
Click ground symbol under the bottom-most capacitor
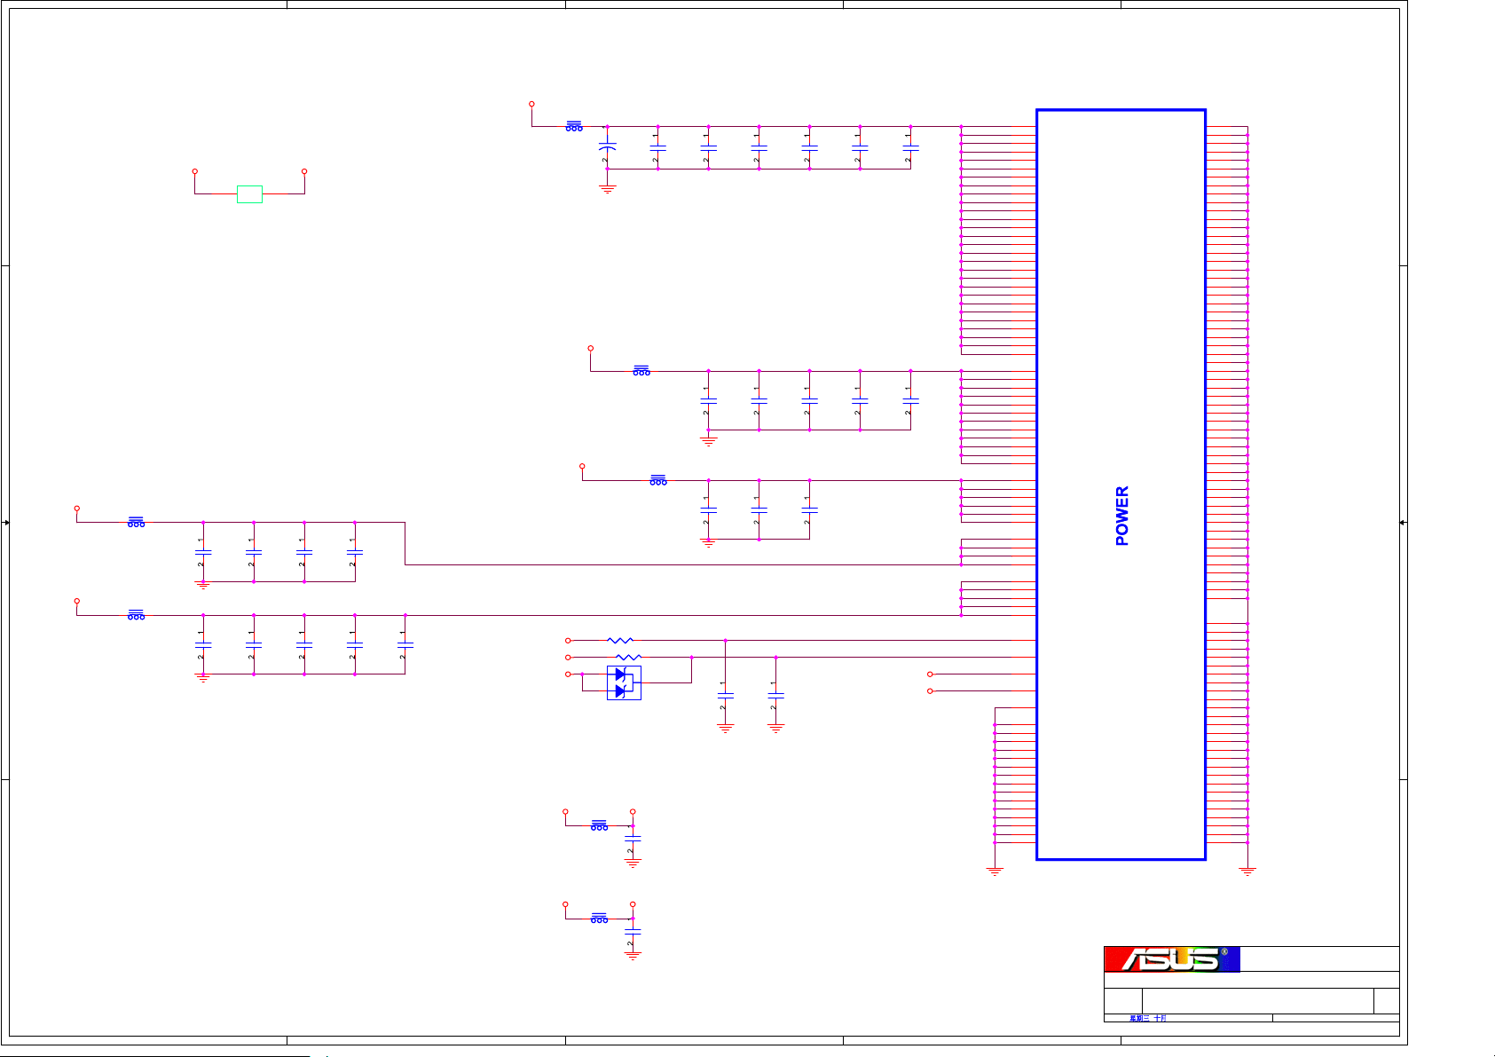pos(633,956)
